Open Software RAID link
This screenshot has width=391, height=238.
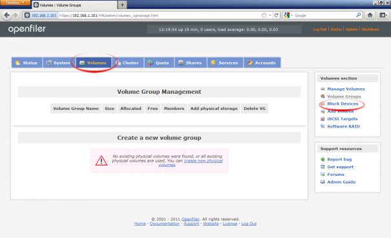[x=343, y=126]
